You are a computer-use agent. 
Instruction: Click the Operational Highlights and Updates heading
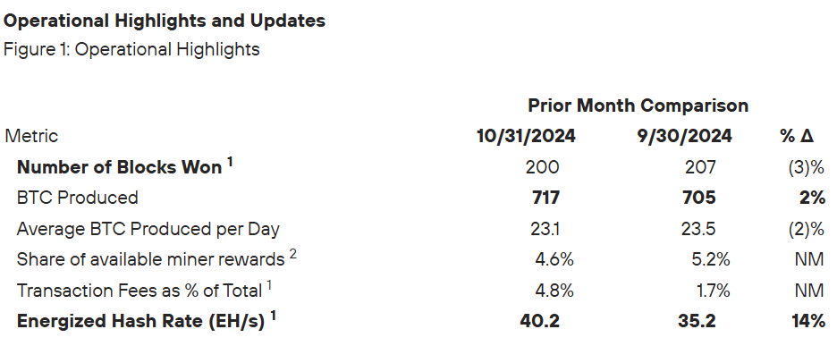coord(165,21)
